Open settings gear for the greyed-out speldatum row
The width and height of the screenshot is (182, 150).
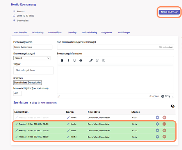tap(158, 117)
